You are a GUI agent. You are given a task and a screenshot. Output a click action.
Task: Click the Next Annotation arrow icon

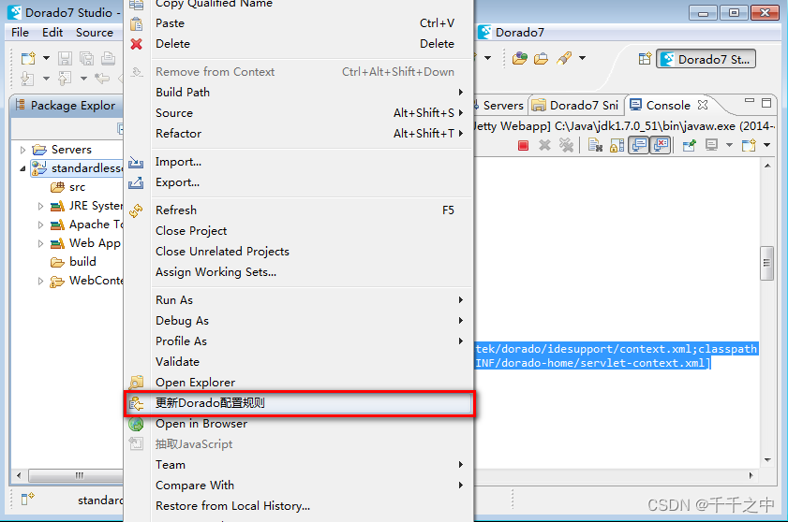pos(27,79)
